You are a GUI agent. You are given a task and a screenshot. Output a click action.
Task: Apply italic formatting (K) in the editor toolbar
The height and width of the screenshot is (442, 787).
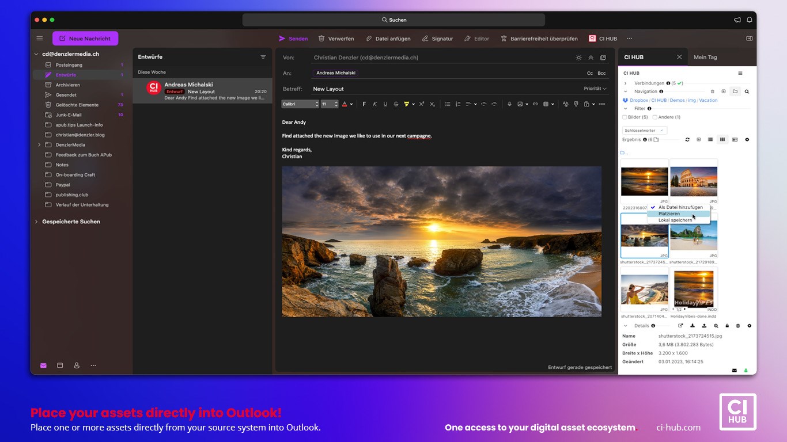(374, 104)
